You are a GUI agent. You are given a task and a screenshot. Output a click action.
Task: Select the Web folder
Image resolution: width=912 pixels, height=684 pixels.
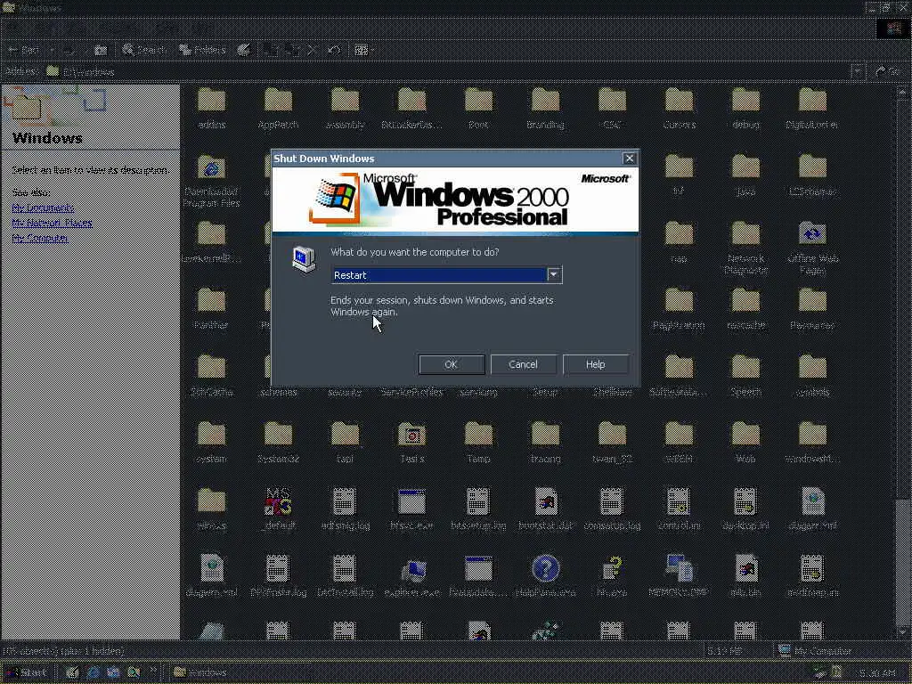tap(745, 443)
